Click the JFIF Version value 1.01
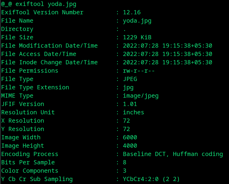Image resolution: width=229 pixels, height=184 pixels. click(x=130, y=104)
